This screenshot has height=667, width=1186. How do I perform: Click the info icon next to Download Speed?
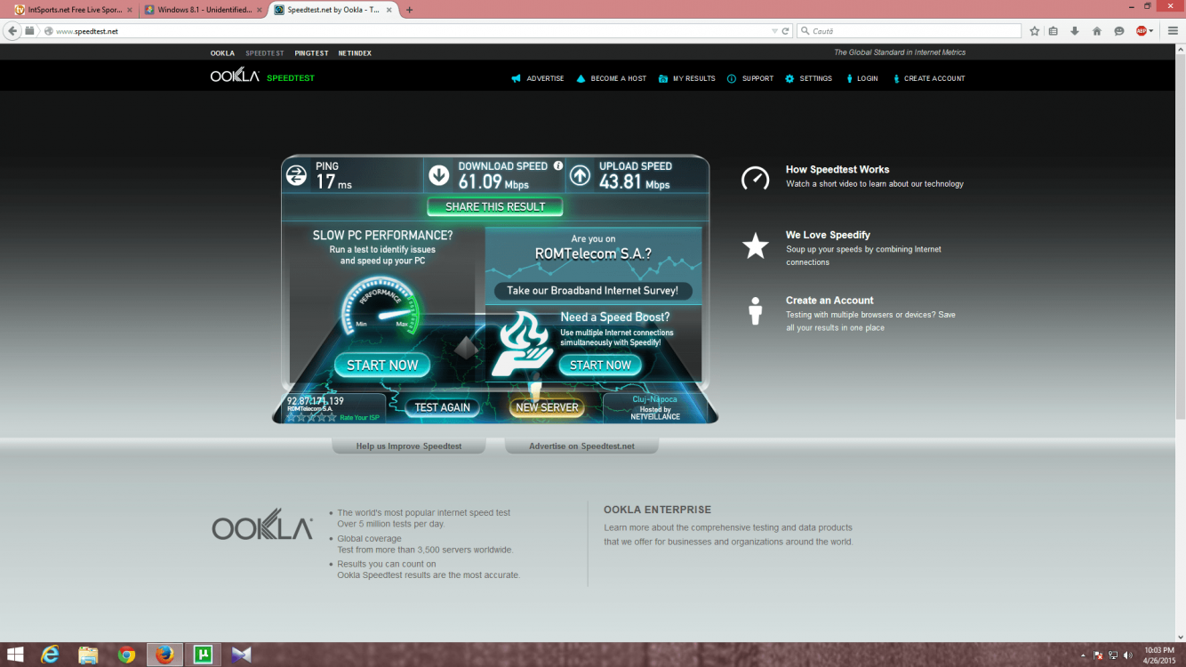[x=558, y=165]
